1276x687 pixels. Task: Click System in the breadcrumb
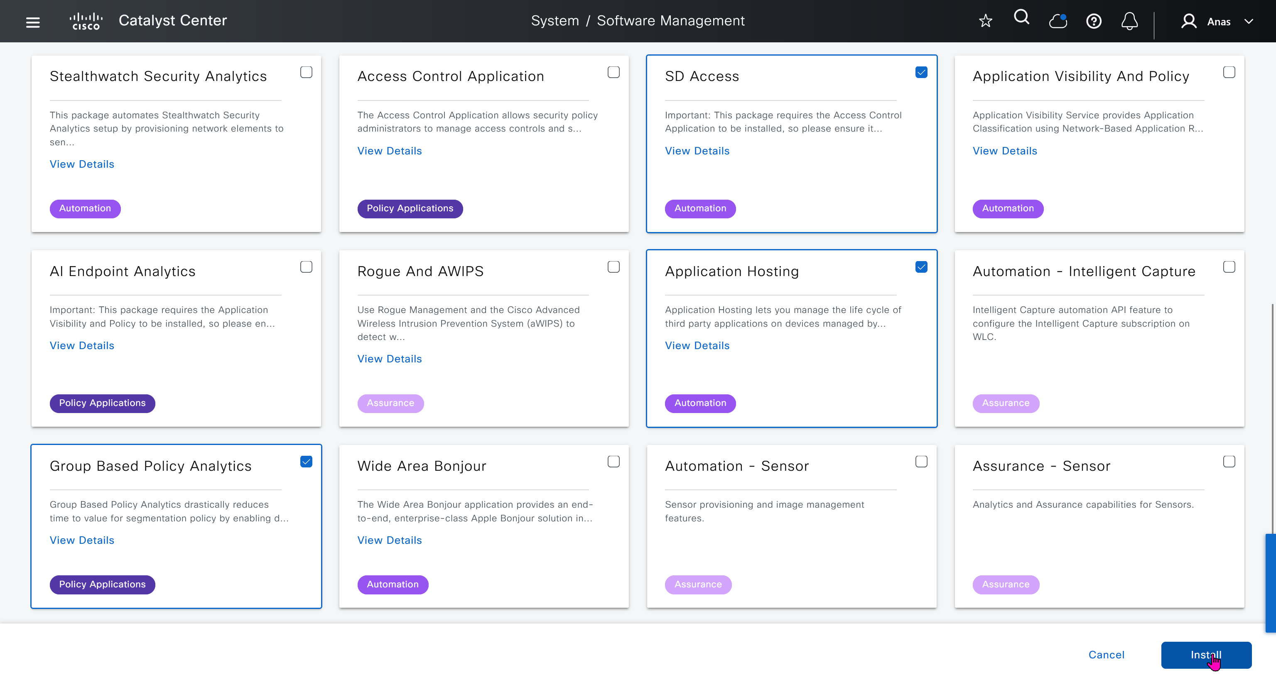[555, 21]
